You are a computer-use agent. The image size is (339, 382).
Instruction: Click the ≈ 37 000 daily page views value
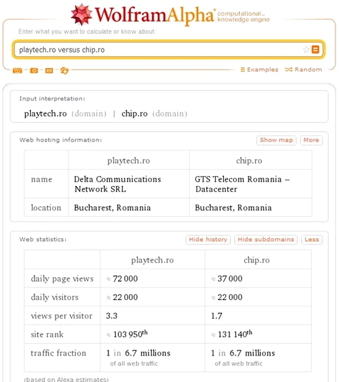coord(227,278)
